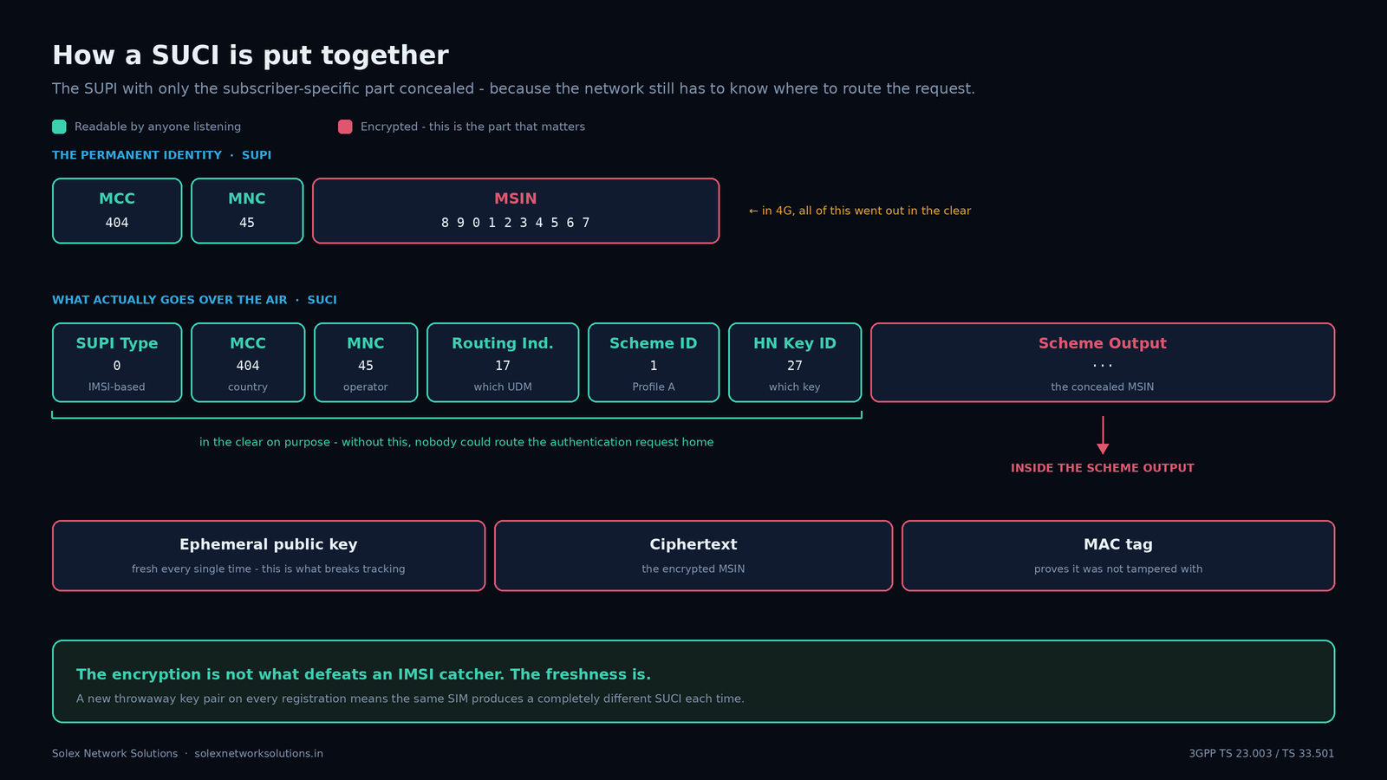1387x780 pixels.
Task: Click 'WHAT ACTUALLY GOES OVER THE AIR' heading
Action: [x=195, y=300]
